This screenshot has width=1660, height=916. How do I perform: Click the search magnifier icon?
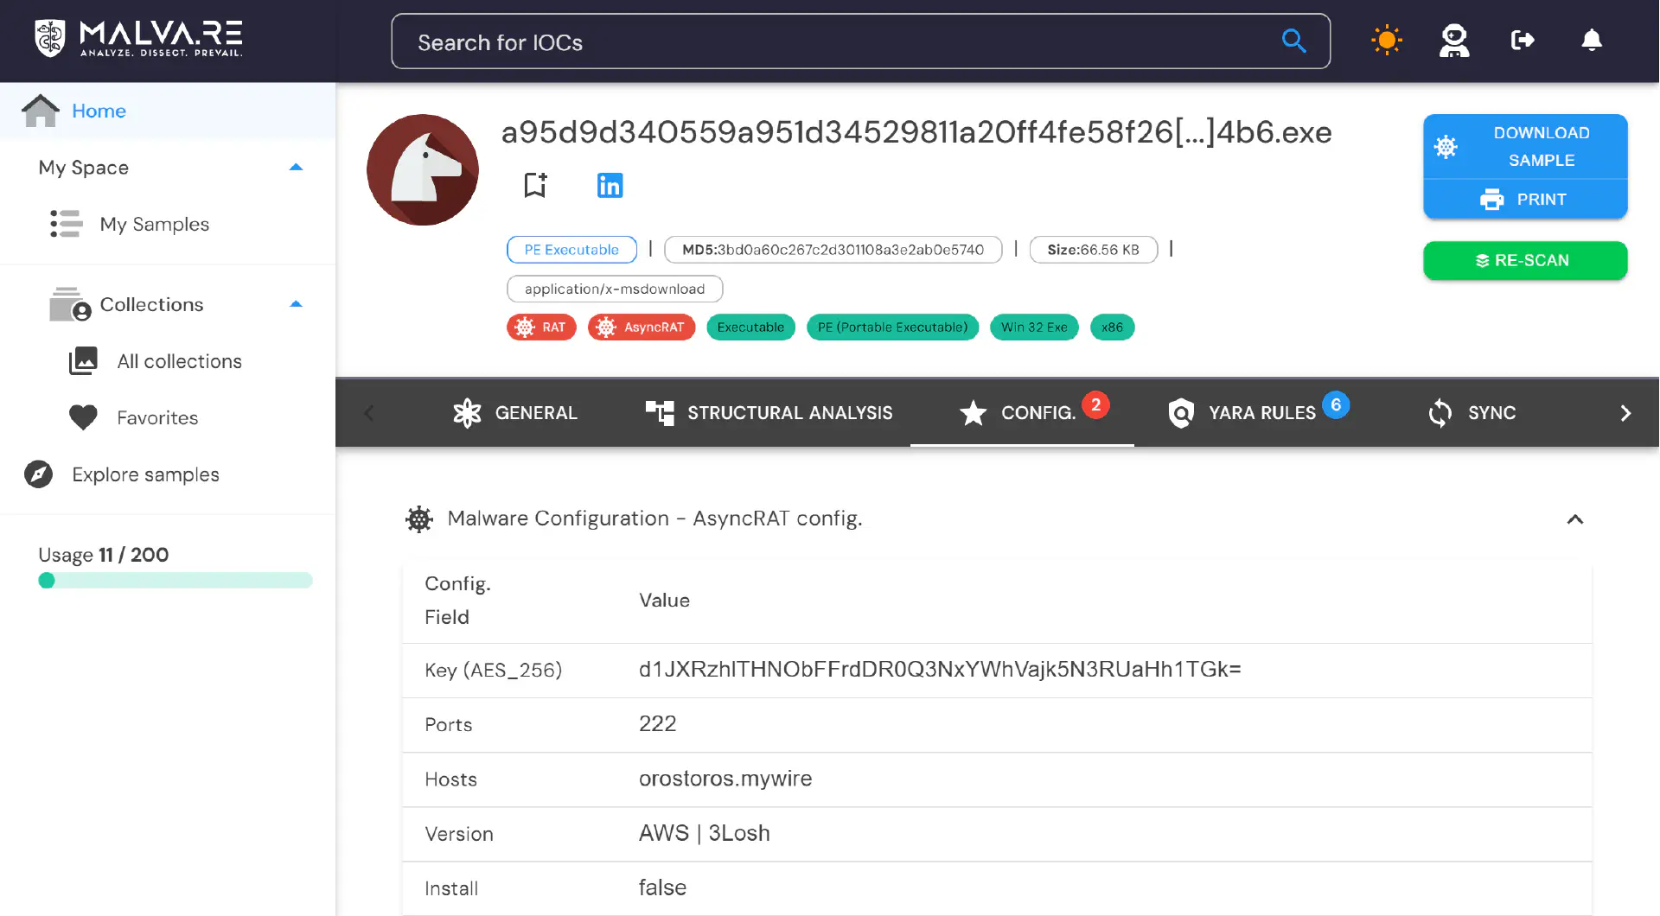point(1293,41)
